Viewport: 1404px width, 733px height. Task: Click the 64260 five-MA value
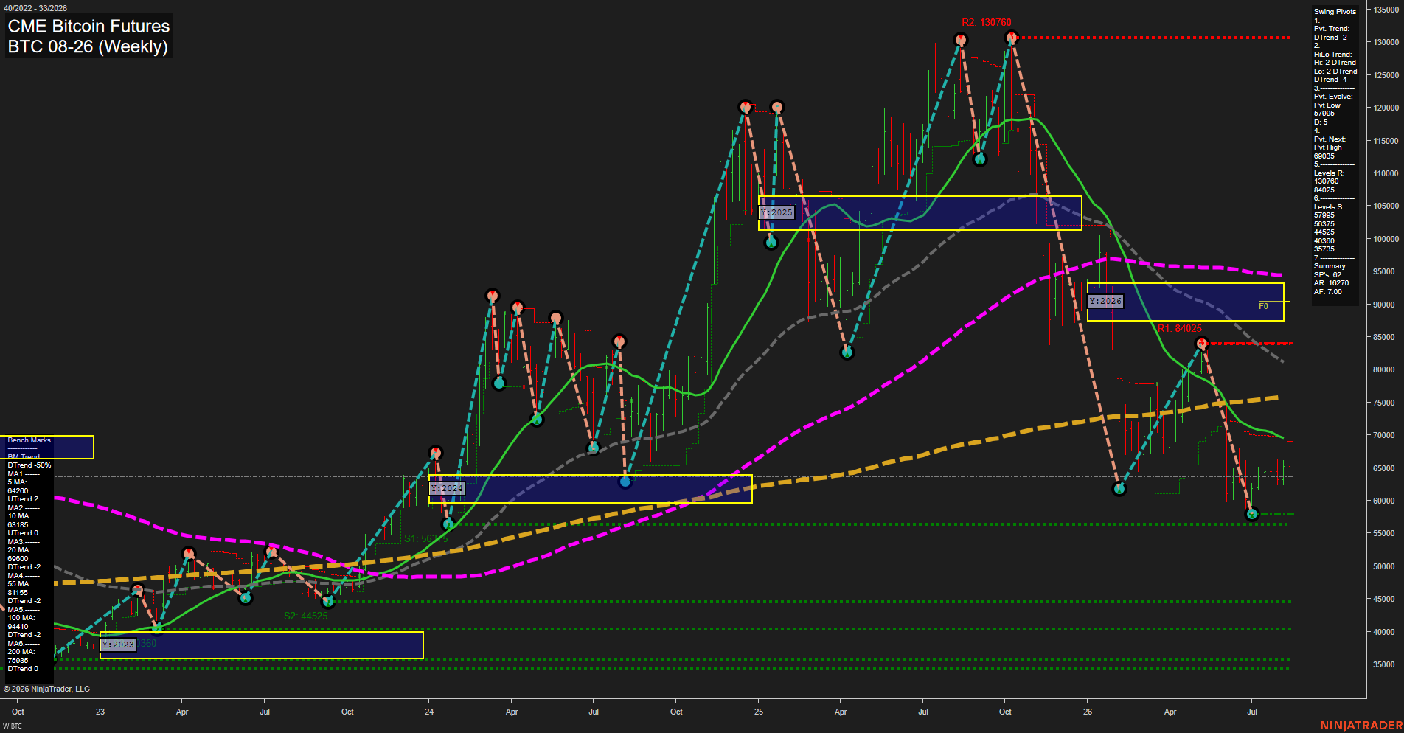pyautogui.click(x=18, y=491)
